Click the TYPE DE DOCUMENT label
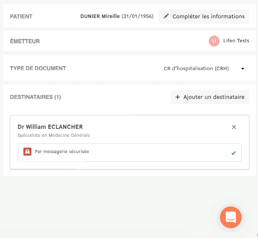The image size is (258, 238). click(38, 68)
